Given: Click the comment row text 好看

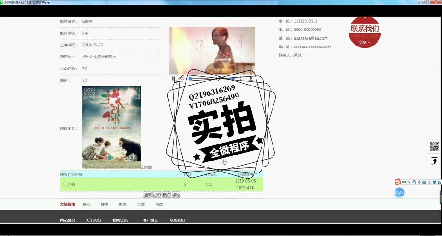Looking at the screenshot, I should click(x=71, y=184).
